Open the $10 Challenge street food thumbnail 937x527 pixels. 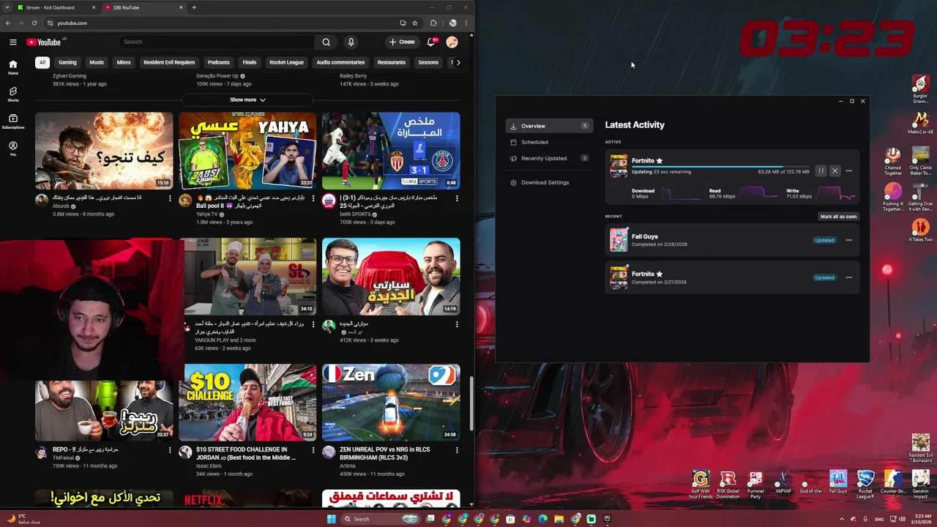point(247,403)
